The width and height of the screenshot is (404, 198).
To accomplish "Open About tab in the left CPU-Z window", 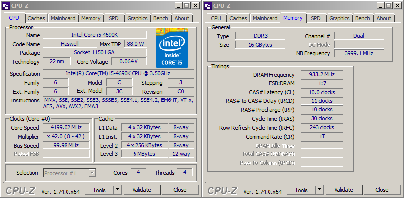I will [x=182, y=18].
